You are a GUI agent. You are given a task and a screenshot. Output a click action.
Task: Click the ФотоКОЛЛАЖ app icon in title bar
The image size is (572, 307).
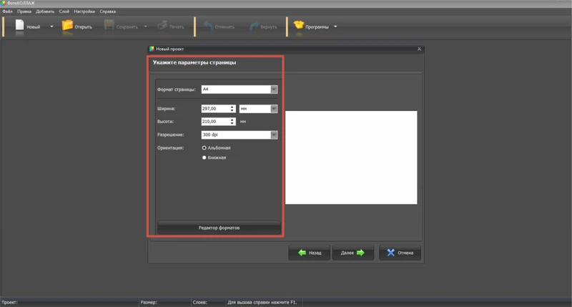pos(4,3)
